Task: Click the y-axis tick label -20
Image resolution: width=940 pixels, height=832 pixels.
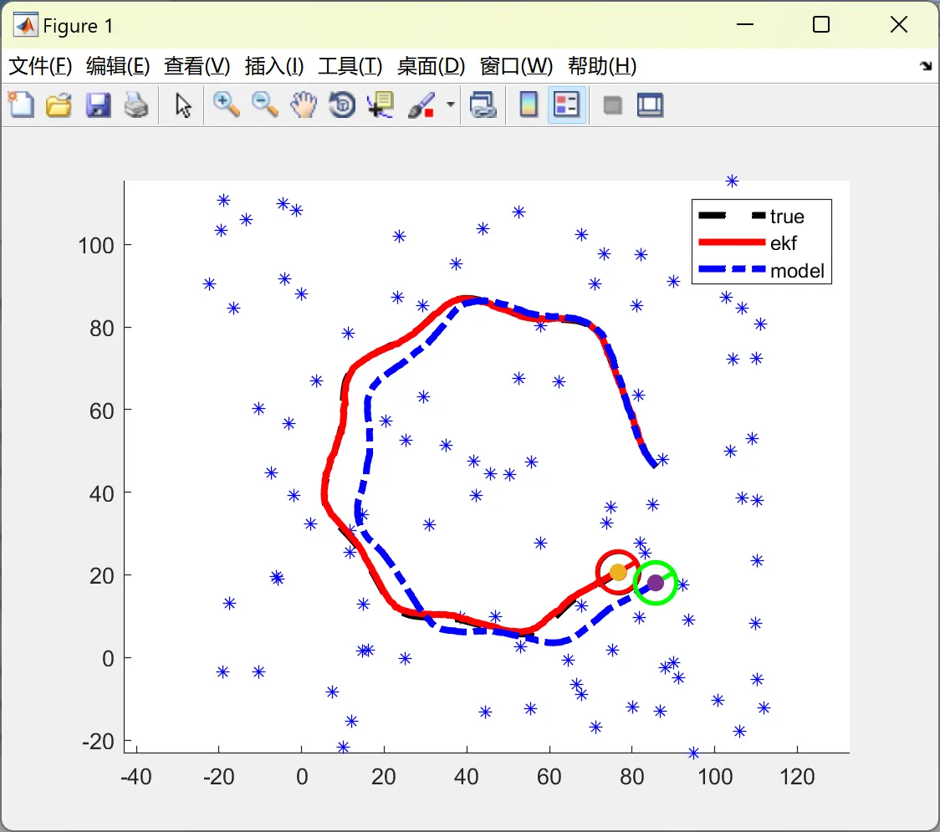Action: [98, 742]
